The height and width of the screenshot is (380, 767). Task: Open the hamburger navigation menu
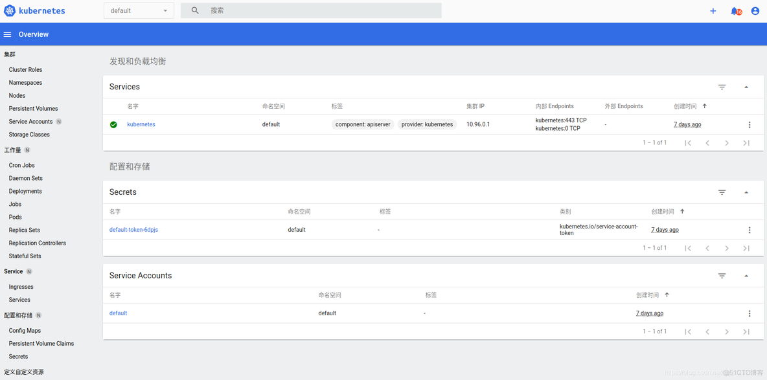(8, 34)
